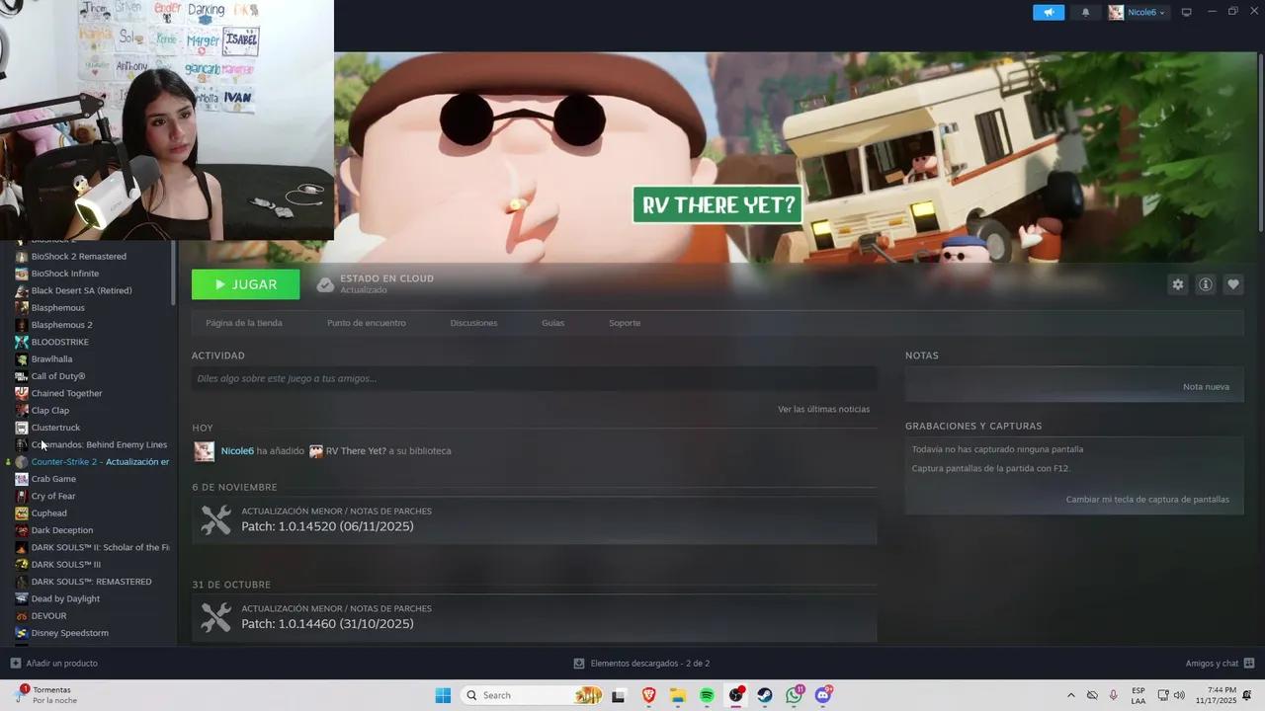The image size is (1265, 711).
Task: Click Chained Together game icon
Action: pyautogui.click(x=22, y=393)
